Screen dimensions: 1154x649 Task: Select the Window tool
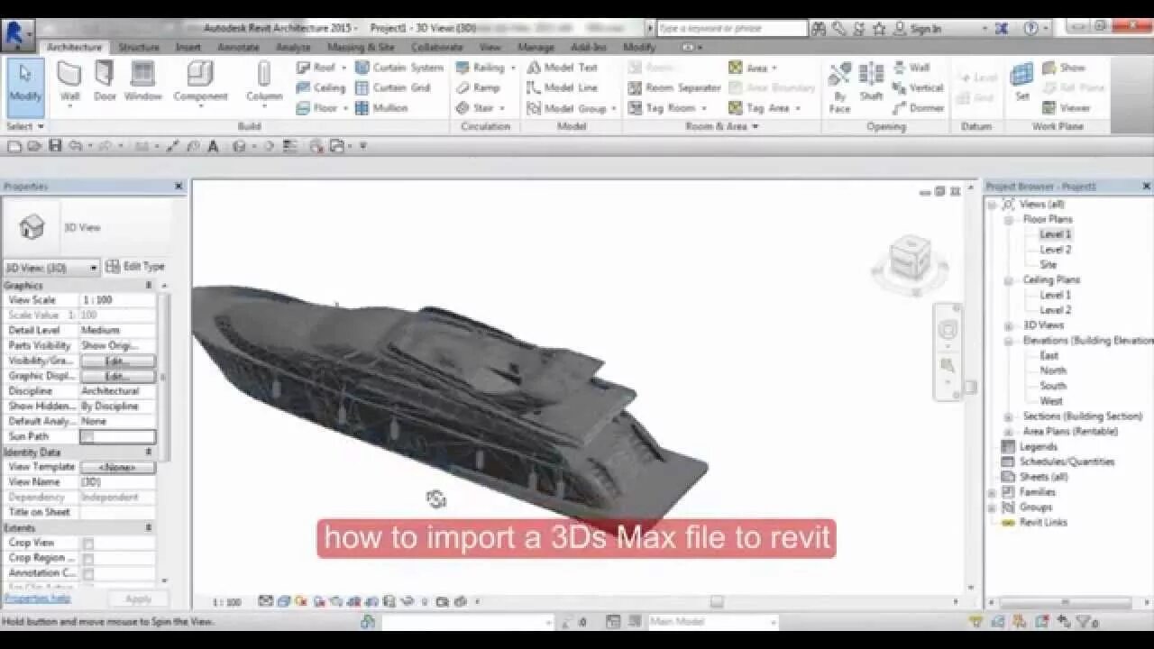click(142, 82)
